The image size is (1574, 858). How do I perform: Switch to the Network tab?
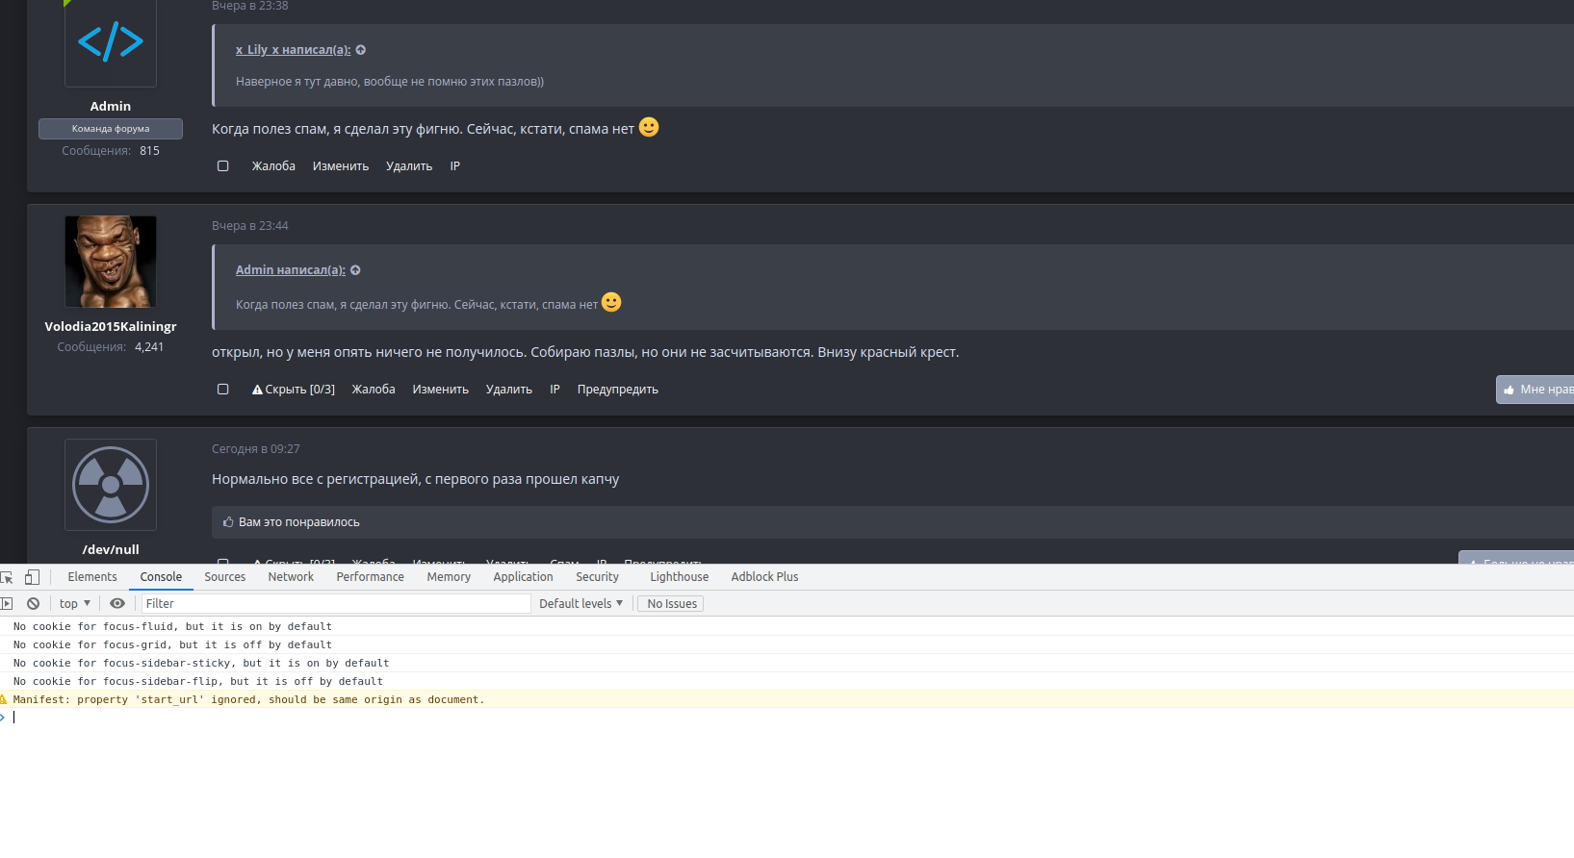(291, 577)
